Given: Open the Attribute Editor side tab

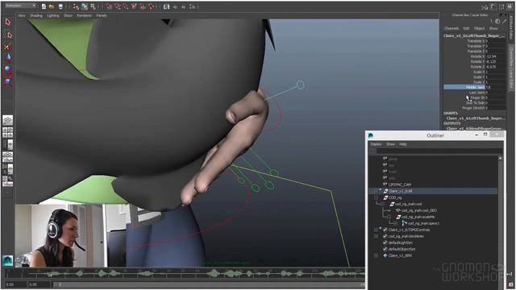Looking at the screenshot, I should pyautogui.click(x=511, y=28).
